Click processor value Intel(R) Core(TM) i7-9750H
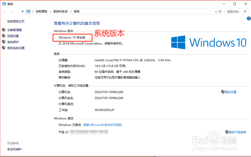This screenshot has height=157, width=251. click(x=133, y=60)
